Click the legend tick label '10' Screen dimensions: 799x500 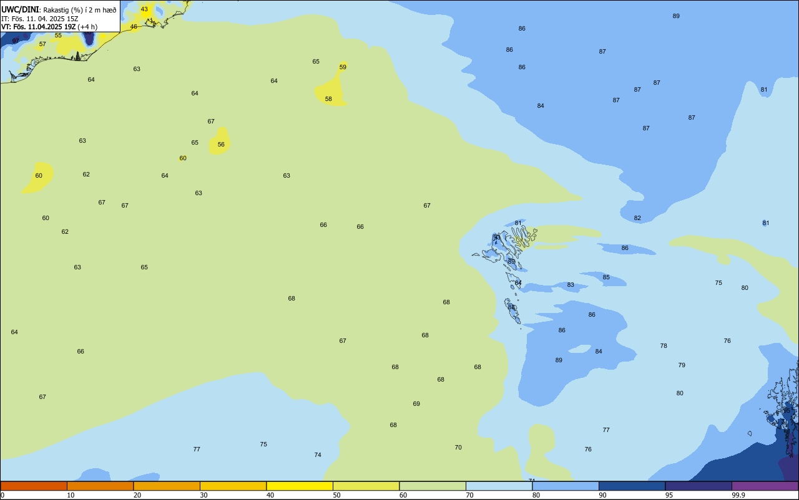pos(71,495)
